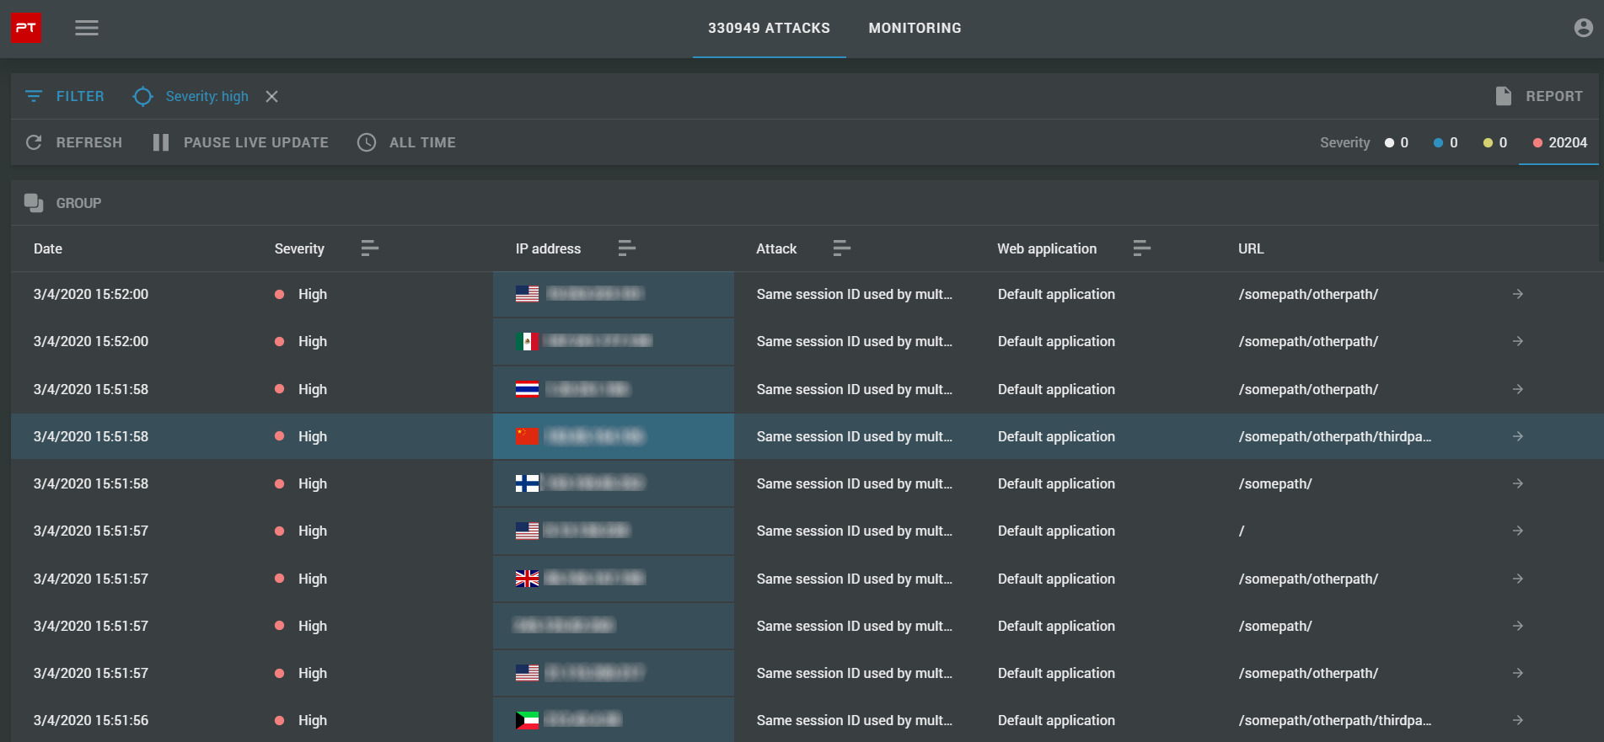Toggle the low severity blue counter
Screen dimensions: 1604x742
coord(1446,142)
